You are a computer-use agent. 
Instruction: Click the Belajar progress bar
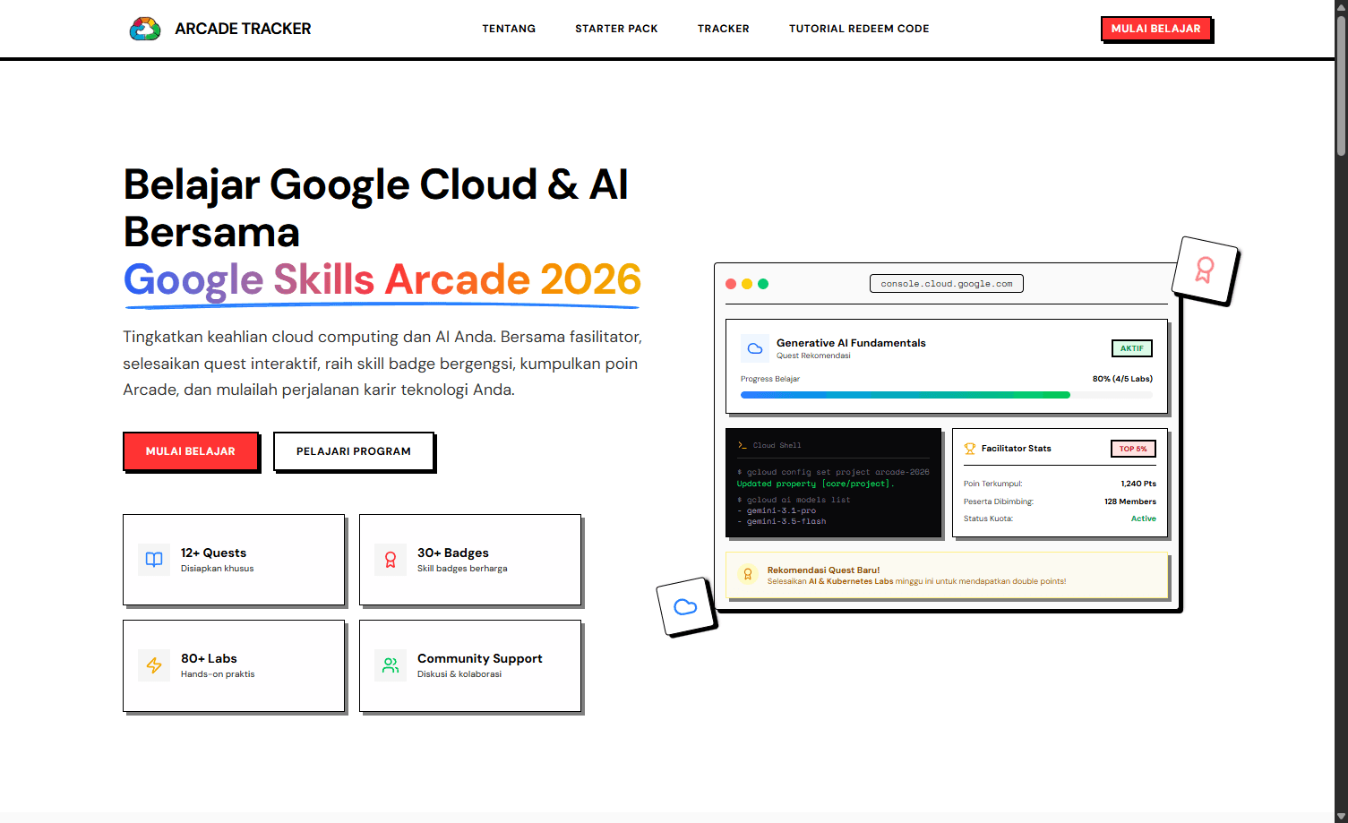947,395
